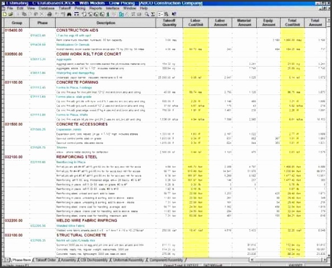332x268 pixels.
Task: Select the Aggregate phase row
Action: click(64, 59)
